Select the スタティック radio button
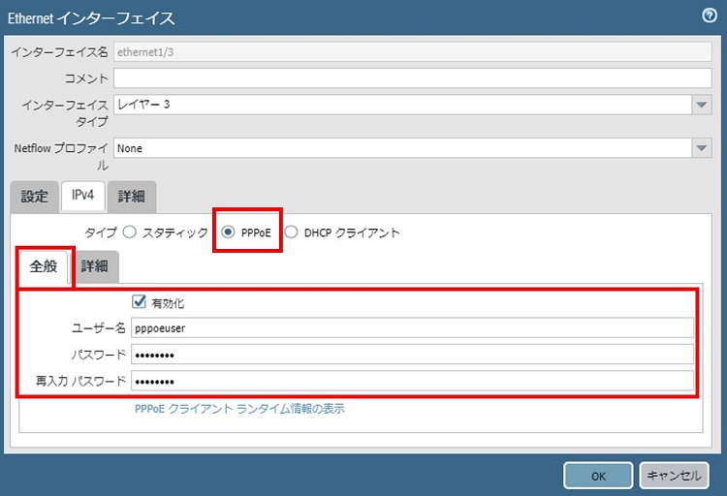 [130, 232]
